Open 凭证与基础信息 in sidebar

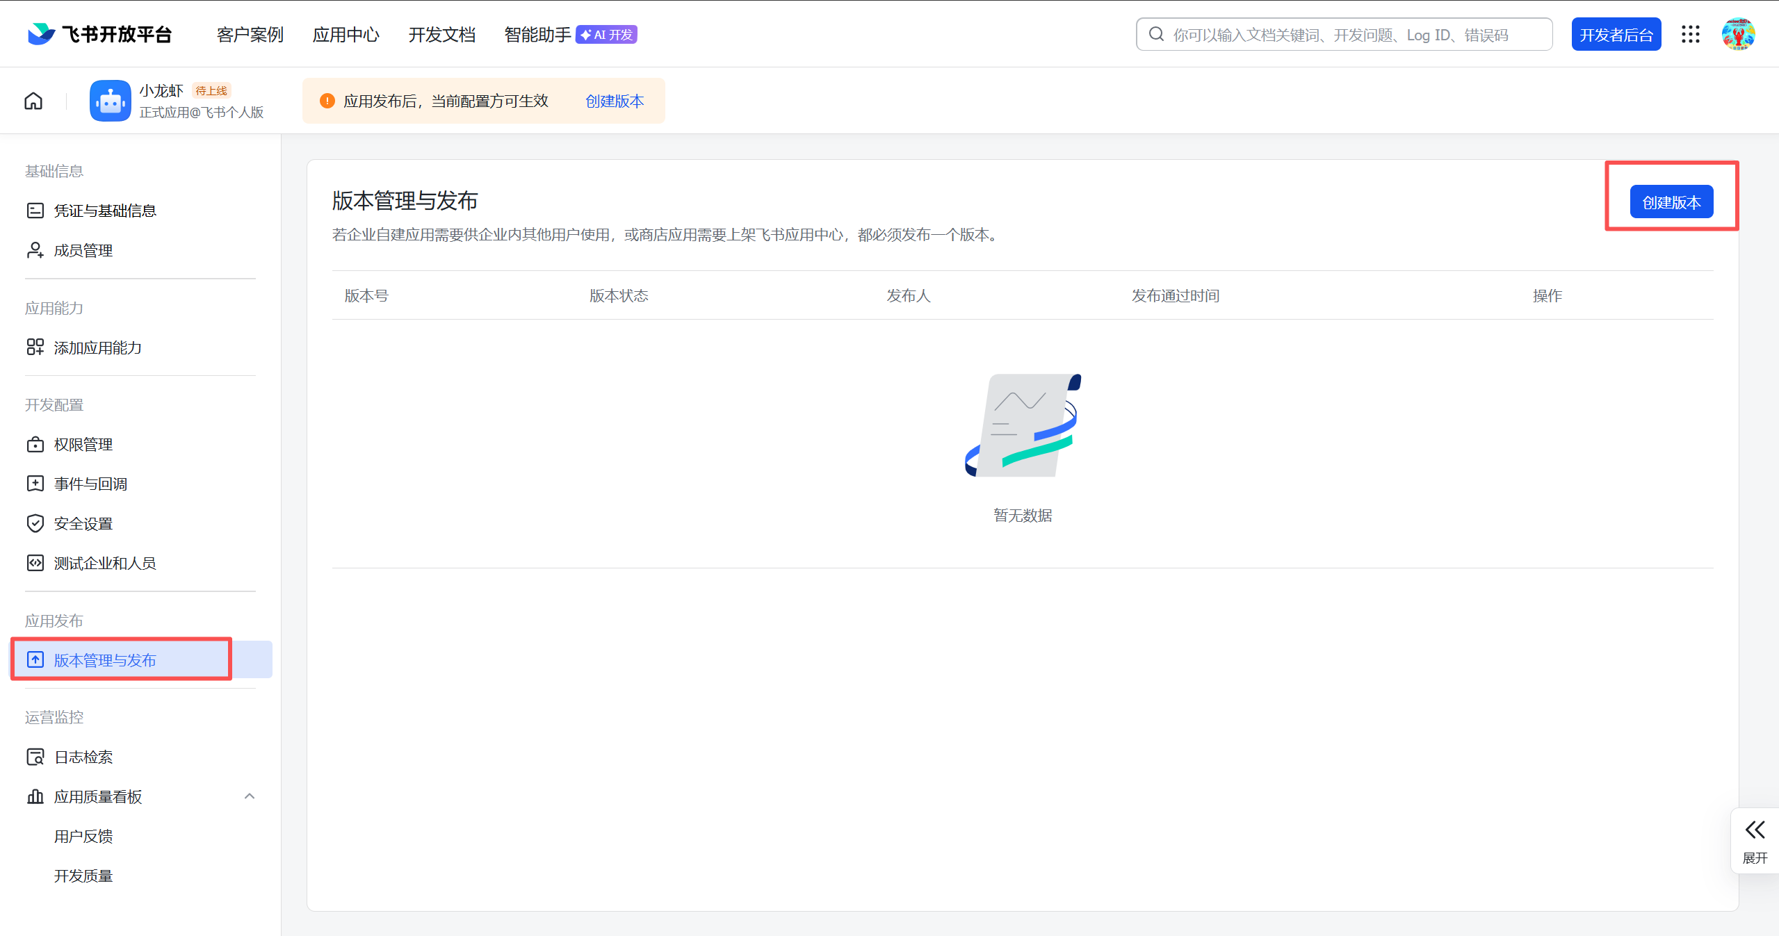(104, 211)
